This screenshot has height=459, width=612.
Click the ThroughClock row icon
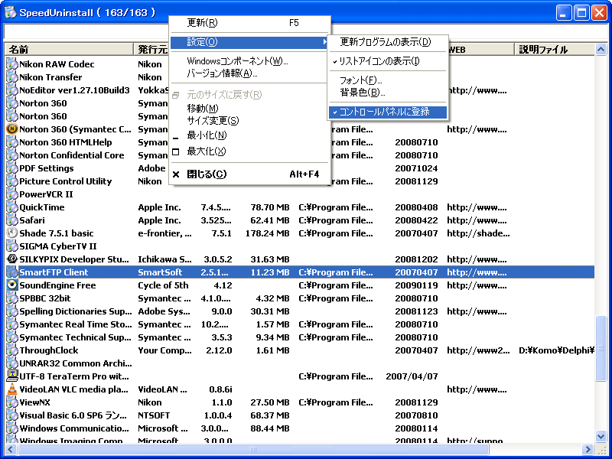pos(12,350)
